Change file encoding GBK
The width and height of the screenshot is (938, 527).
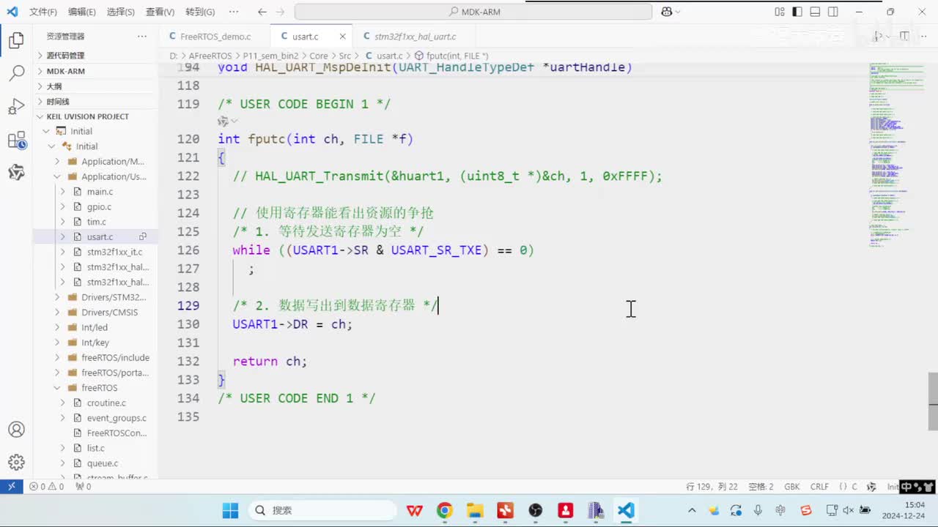(x=792, y=487)
